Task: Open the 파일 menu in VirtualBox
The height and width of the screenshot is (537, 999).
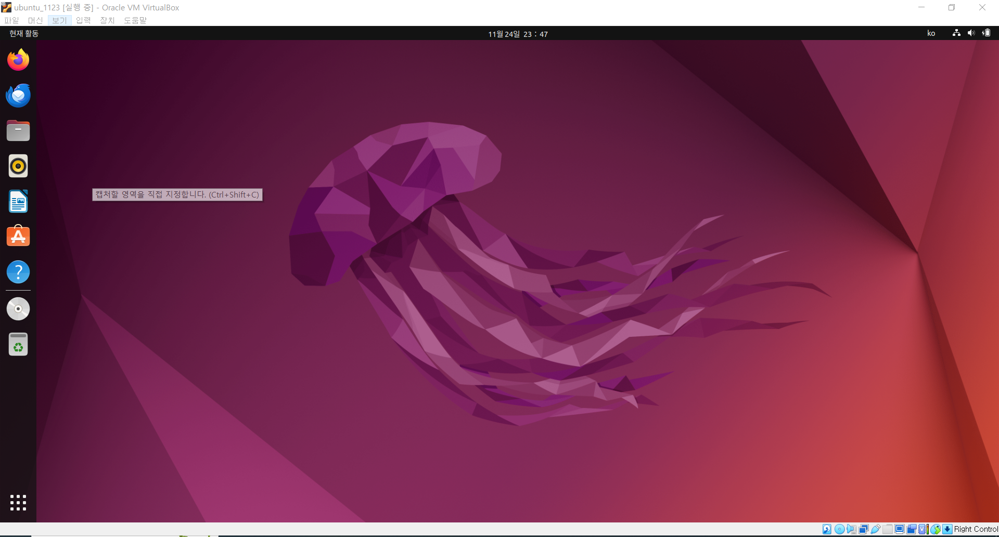Action: tap(11, 20)
